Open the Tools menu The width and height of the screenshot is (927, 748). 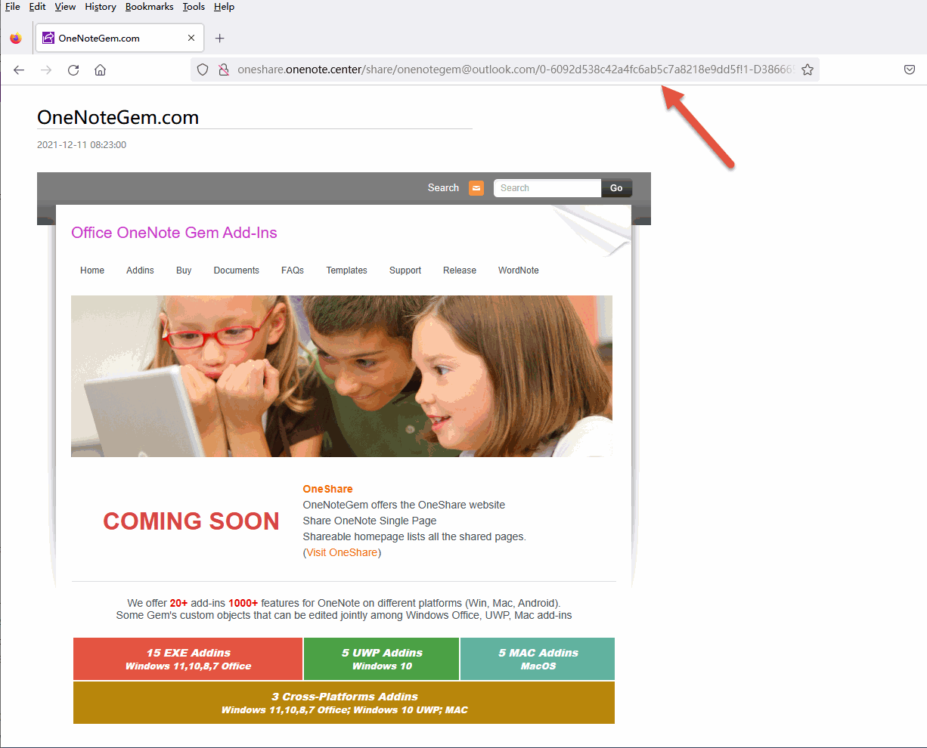(x=194, y=7)
